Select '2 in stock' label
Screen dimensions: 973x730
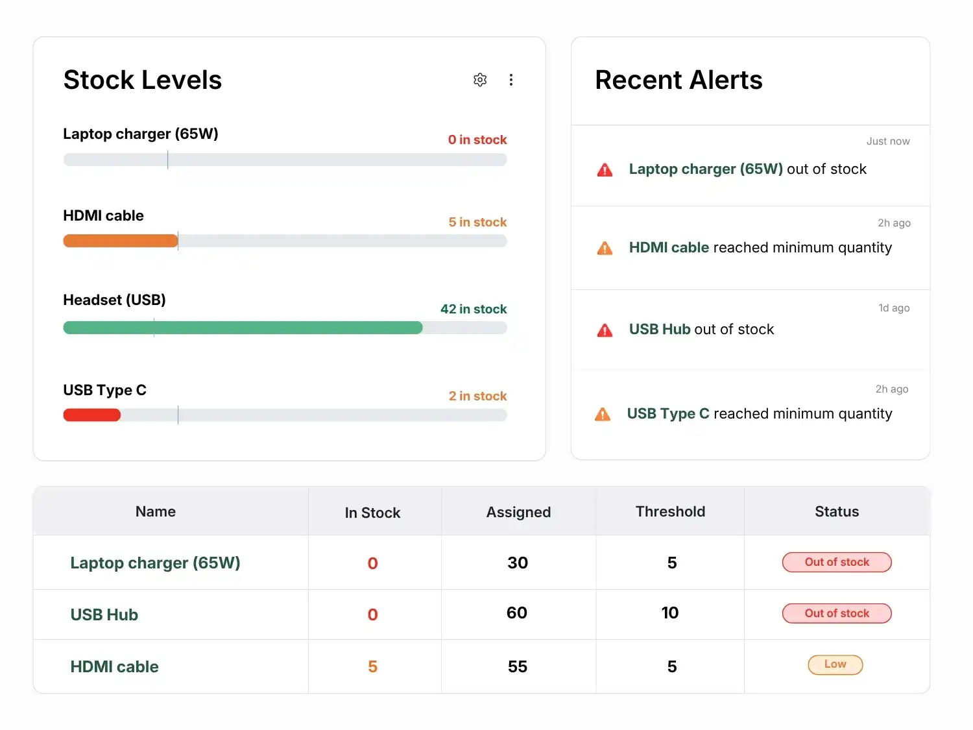[477, 396]
